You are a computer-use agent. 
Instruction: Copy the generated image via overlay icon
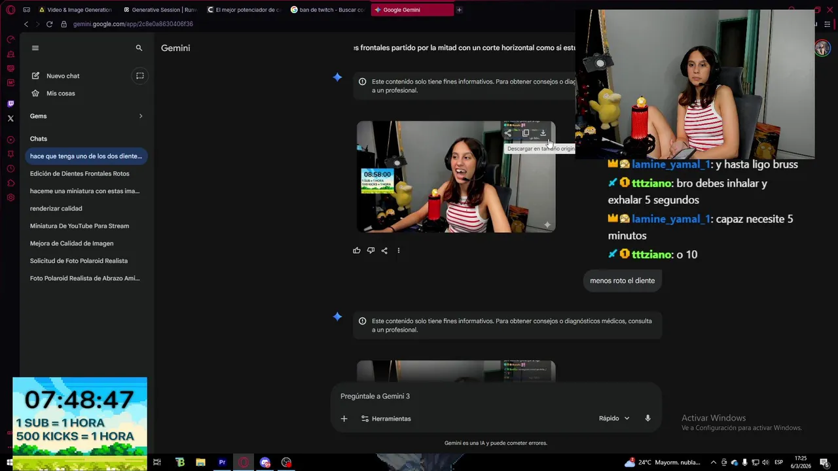tap(525, 133)
